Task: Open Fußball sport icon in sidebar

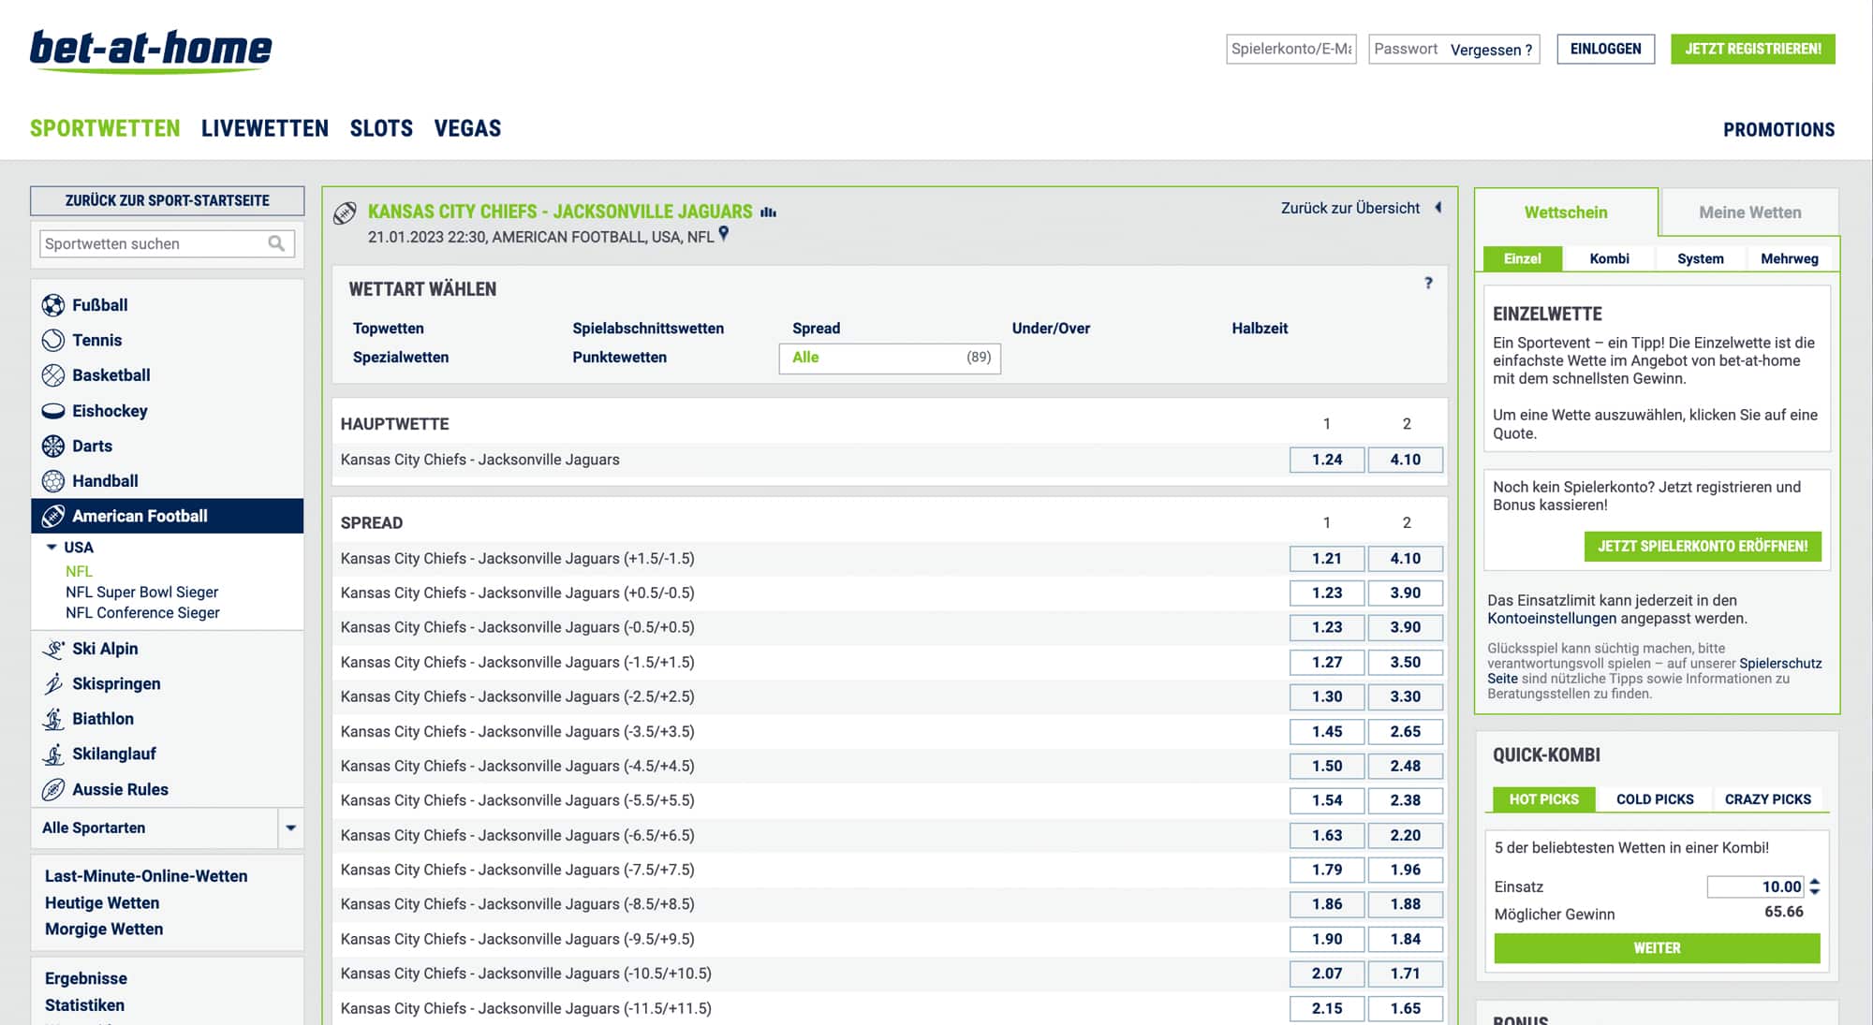Action: click(53, 305)
